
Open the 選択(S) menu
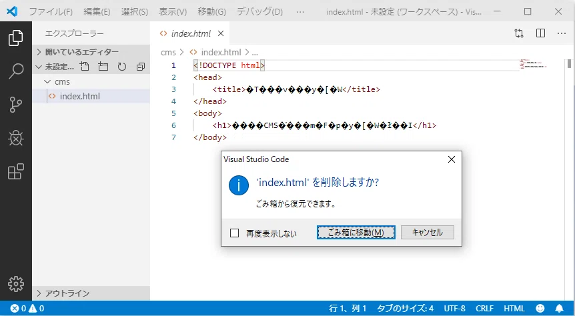click(x=135, y=12)
